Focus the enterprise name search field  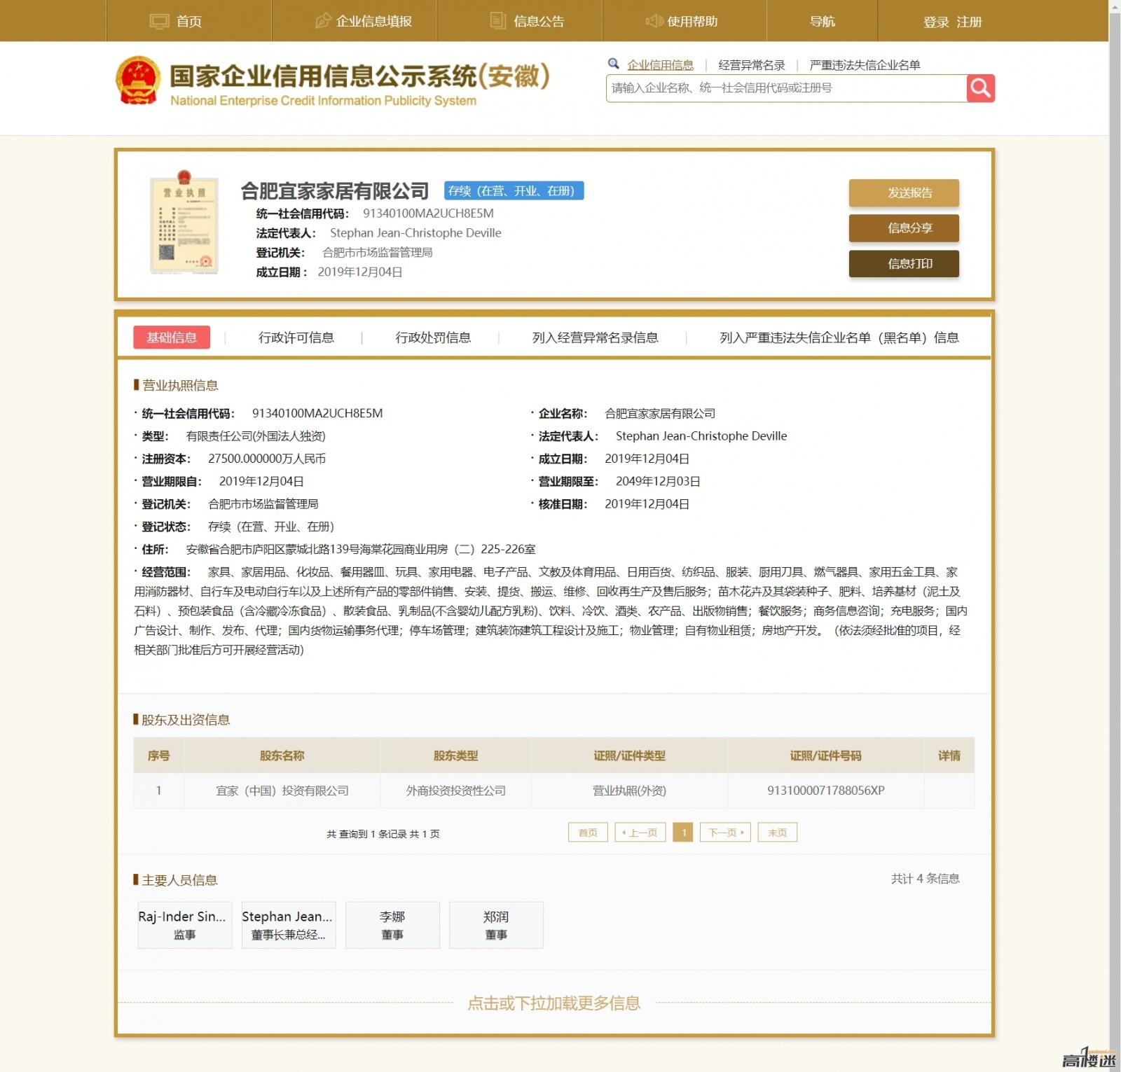tap(786, 88)
